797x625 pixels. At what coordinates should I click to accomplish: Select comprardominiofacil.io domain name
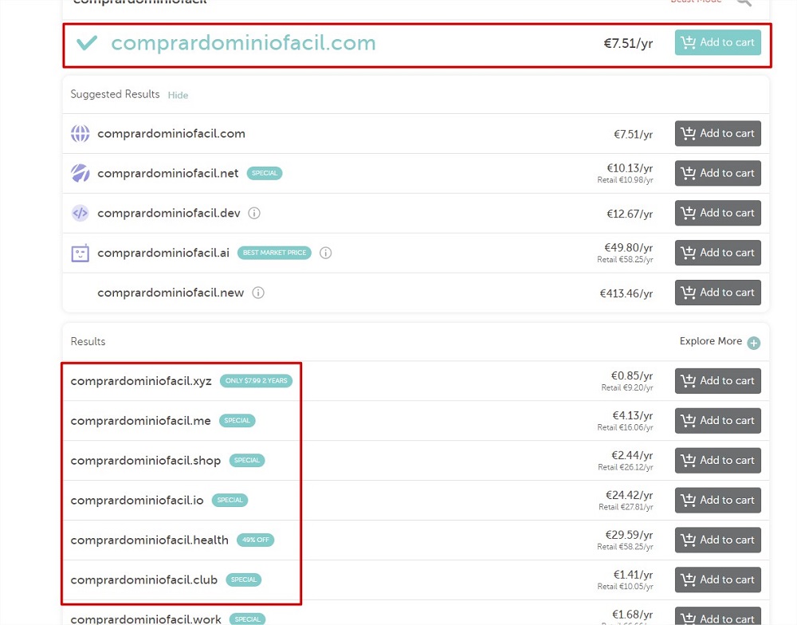pyautogui.click(x=137, y=501)
